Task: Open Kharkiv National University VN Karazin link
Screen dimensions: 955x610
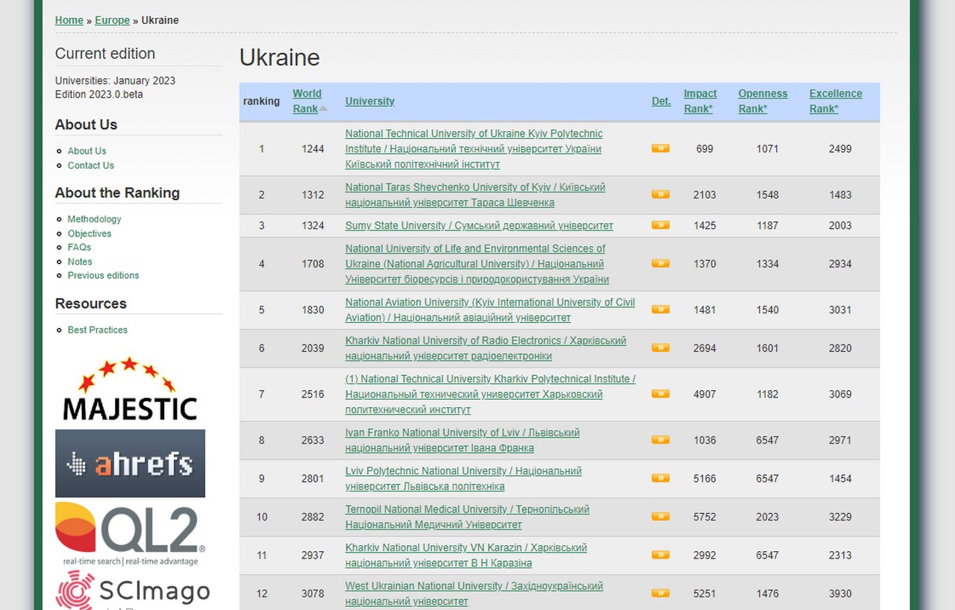Action: (x=466, y=555)
